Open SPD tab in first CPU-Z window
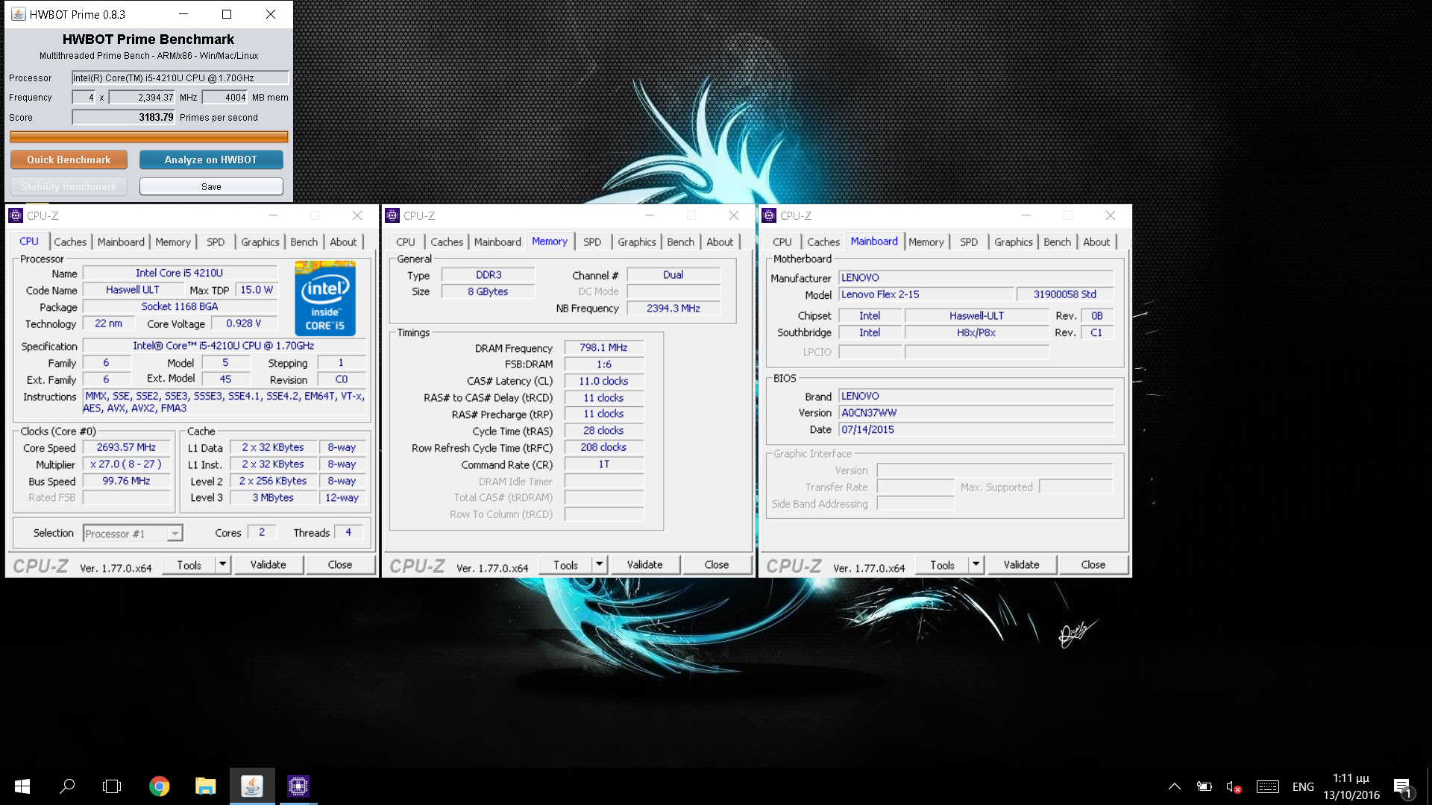 coord(216,241)
